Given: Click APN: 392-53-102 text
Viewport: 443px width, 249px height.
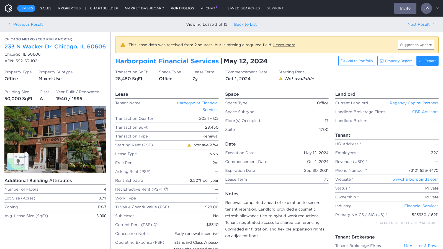Looking at the screenshot, I should pyautogui.click(x=21, y=61).
